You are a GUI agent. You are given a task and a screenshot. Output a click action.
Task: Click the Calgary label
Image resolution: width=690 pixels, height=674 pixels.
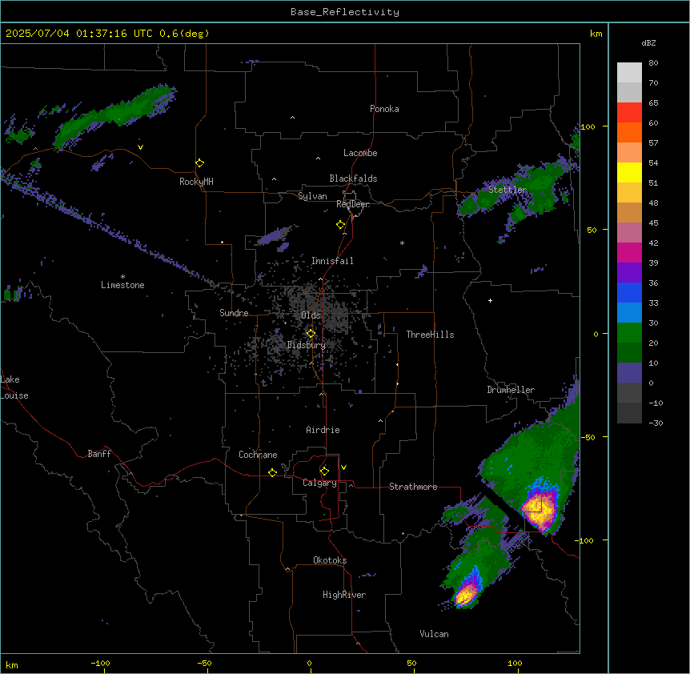[319, 483]
